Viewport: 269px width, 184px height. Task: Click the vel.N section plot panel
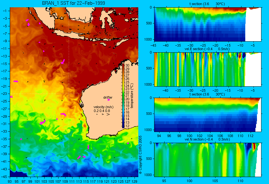point(208,160)
